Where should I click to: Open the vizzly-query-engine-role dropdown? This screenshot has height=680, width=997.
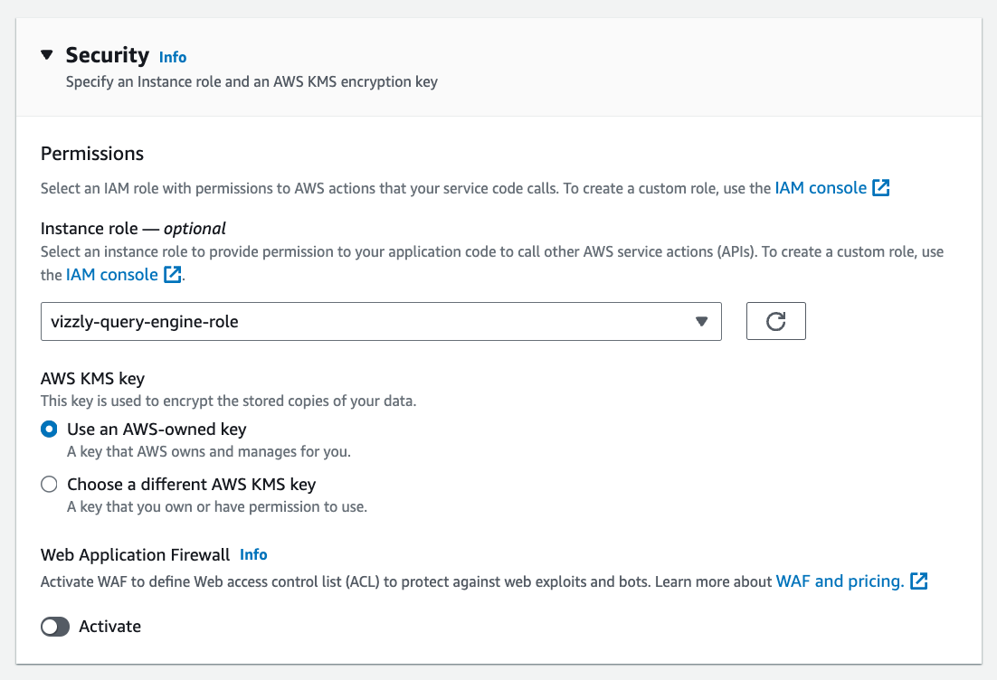point(381,322)
